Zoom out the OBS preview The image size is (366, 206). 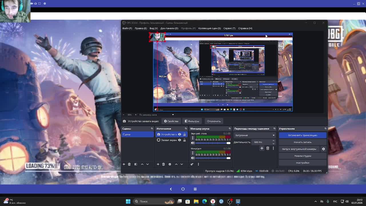124,115
